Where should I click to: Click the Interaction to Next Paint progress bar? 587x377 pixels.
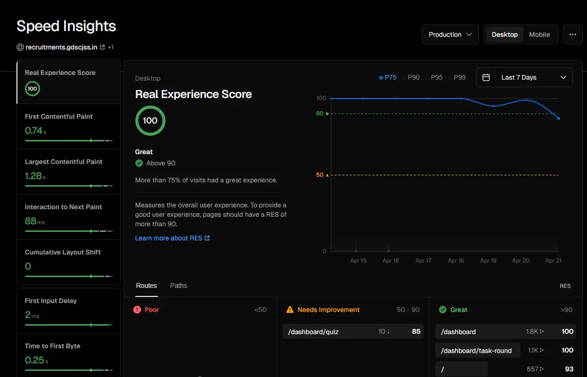pyautogui.click(x=69, y=231)
